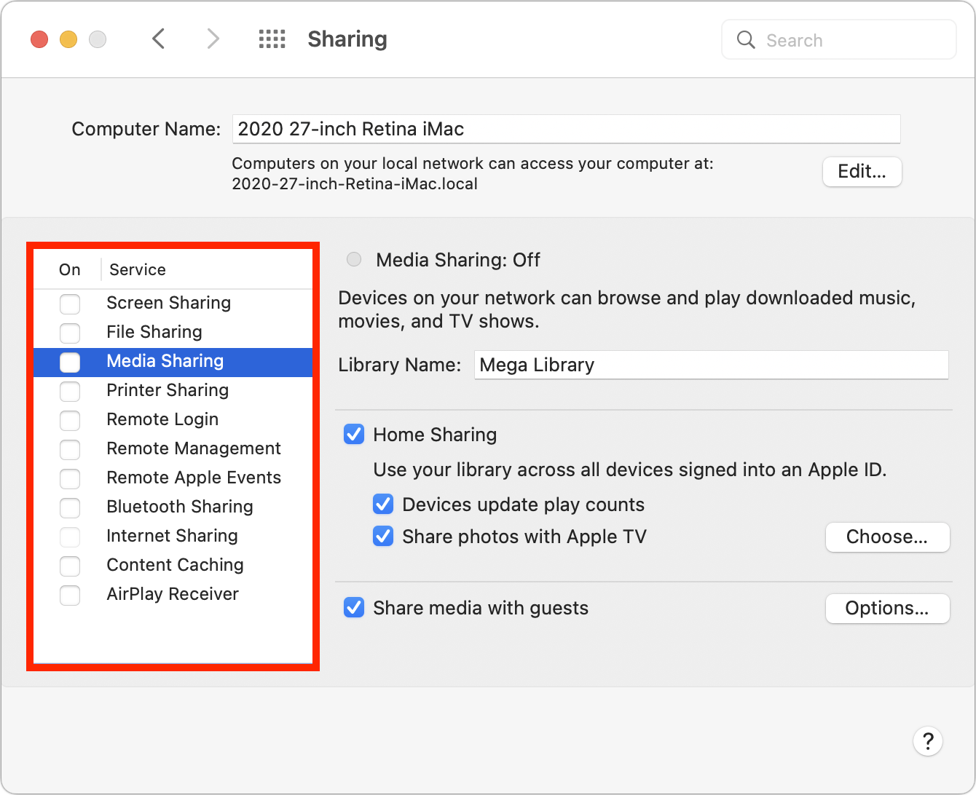Viewport: 976px width, 795px height.
Task: Open help with question mark button
Action: 927,741
